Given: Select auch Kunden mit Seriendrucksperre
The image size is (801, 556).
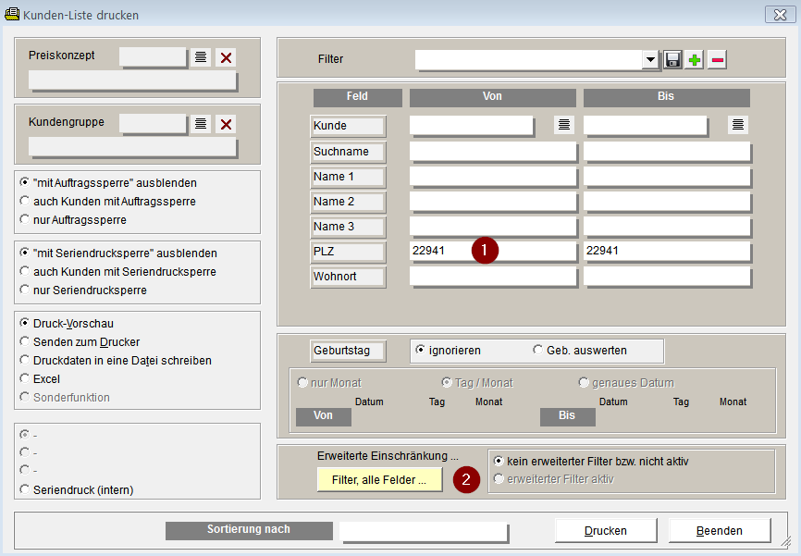Looking at the screenshot, I should tap(117, 271).
